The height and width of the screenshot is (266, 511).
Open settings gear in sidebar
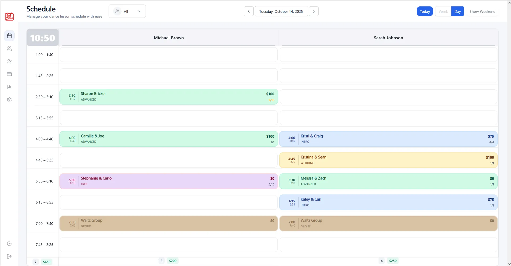tap(9, 100)
